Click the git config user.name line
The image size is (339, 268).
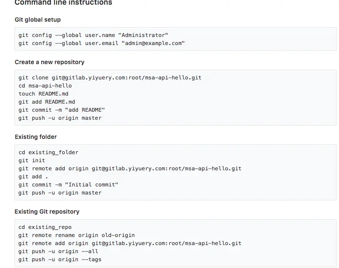(x=94, y=35)
